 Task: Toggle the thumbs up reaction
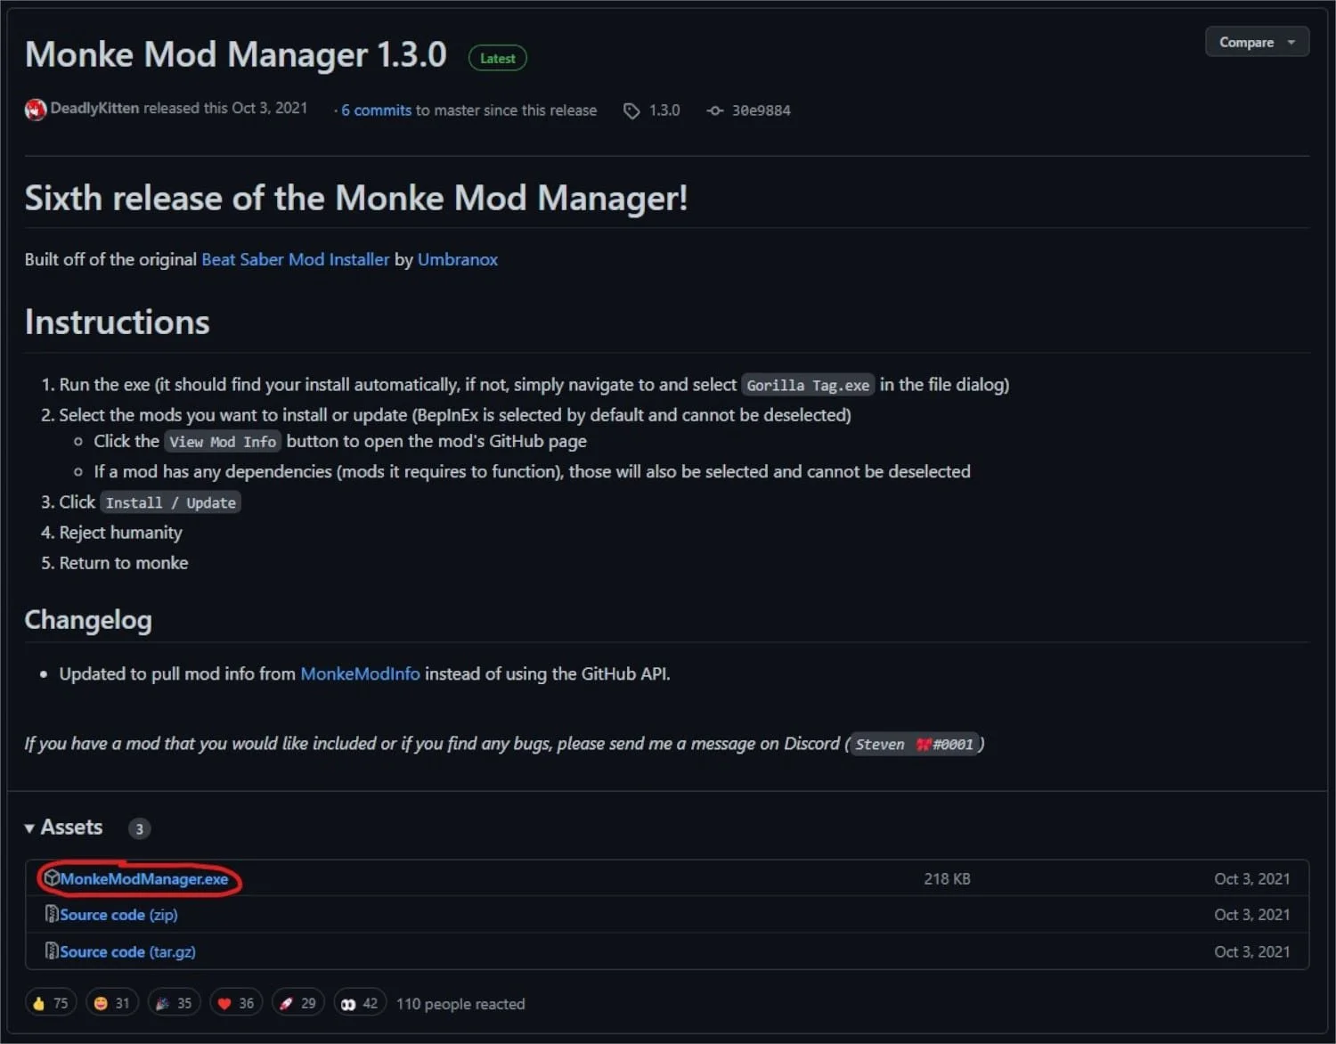pyautogui.click(x=51, y=1001)
